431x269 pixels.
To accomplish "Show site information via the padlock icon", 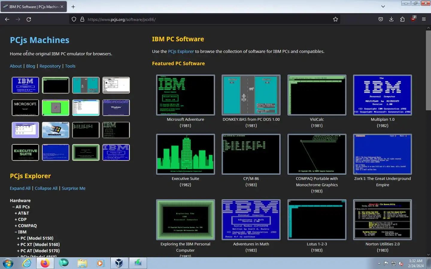I will [x=82, y=19].
